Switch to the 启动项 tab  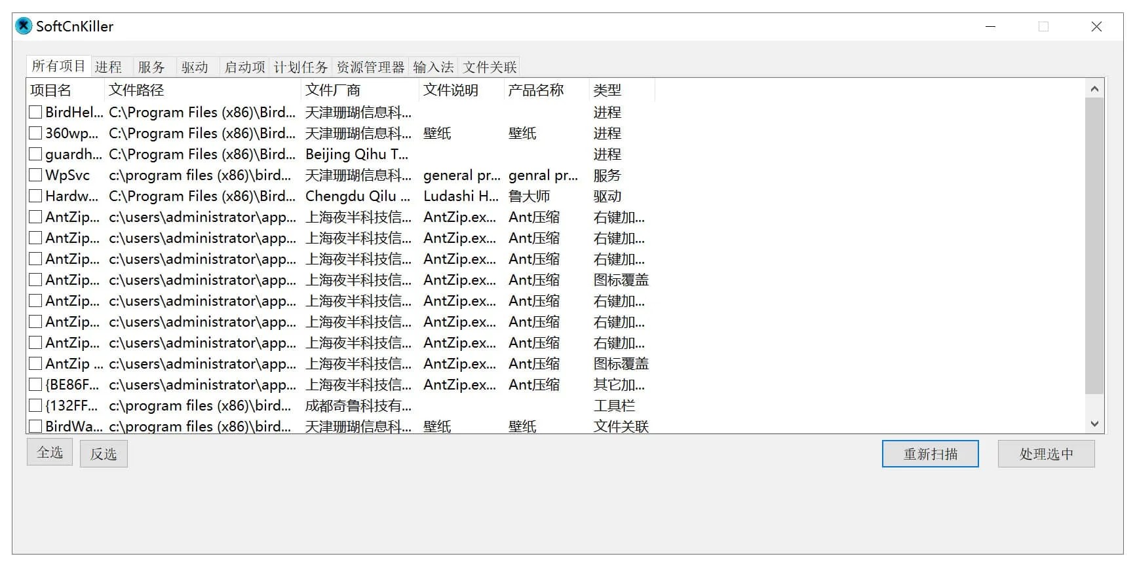244,67
